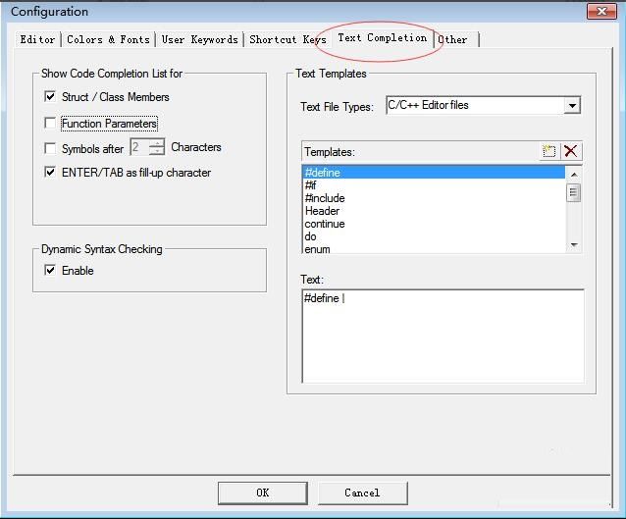Increase the Symbols after character count
The image size is (626, 519).
[x=157, y=143]
